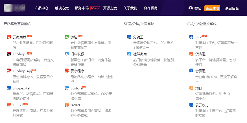The height and width of the screenshot is (123, 247).
Task: Go to 商家后台 merchant backend
Action: coord(232,8)
